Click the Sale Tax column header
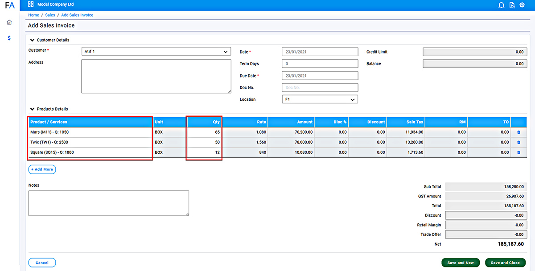This screenshot has width=535, height=271. (406, 122)
